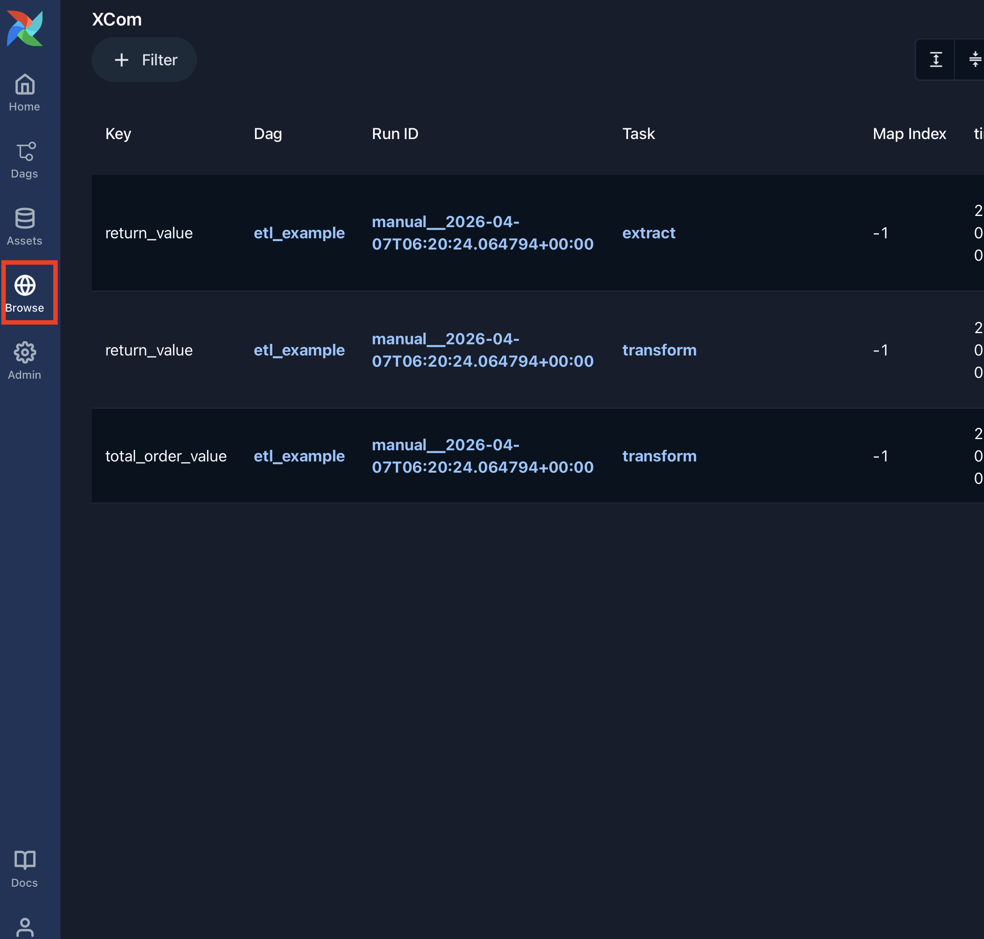This screenshot has width=984, height=939.
Task: Click the Airflow pinwheel logo
Action: (x=25, y=28)
